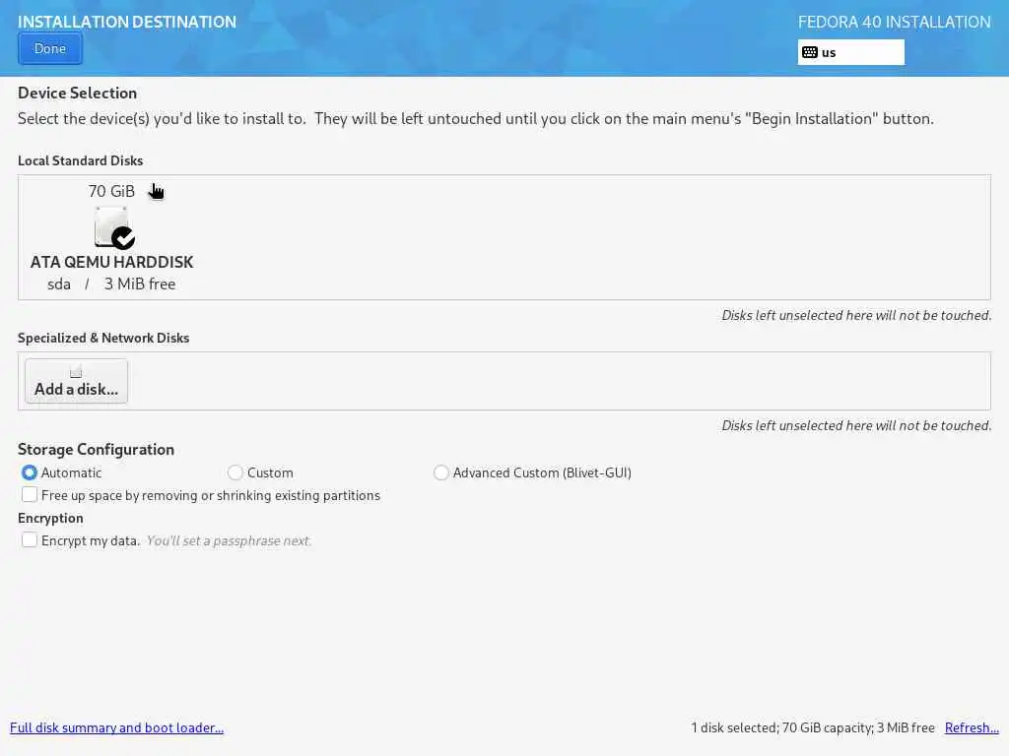Click the 'Local Standard Disks' heading
Image resolution: width=1009 pixels, height=756 pixels.
81,160
